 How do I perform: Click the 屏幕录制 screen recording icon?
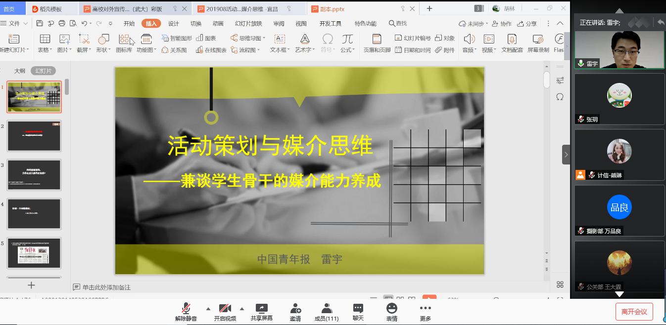pyautogui.click(x=538, y=40)
